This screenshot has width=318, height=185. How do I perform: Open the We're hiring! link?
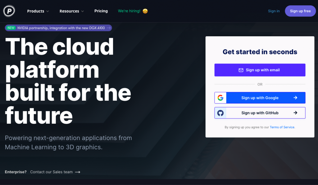click(x=129, y=11)
